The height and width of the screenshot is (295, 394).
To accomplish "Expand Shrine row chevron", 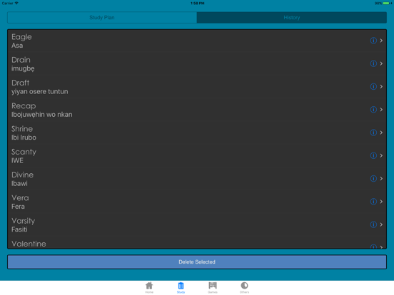I will click(x=381, y=133).
